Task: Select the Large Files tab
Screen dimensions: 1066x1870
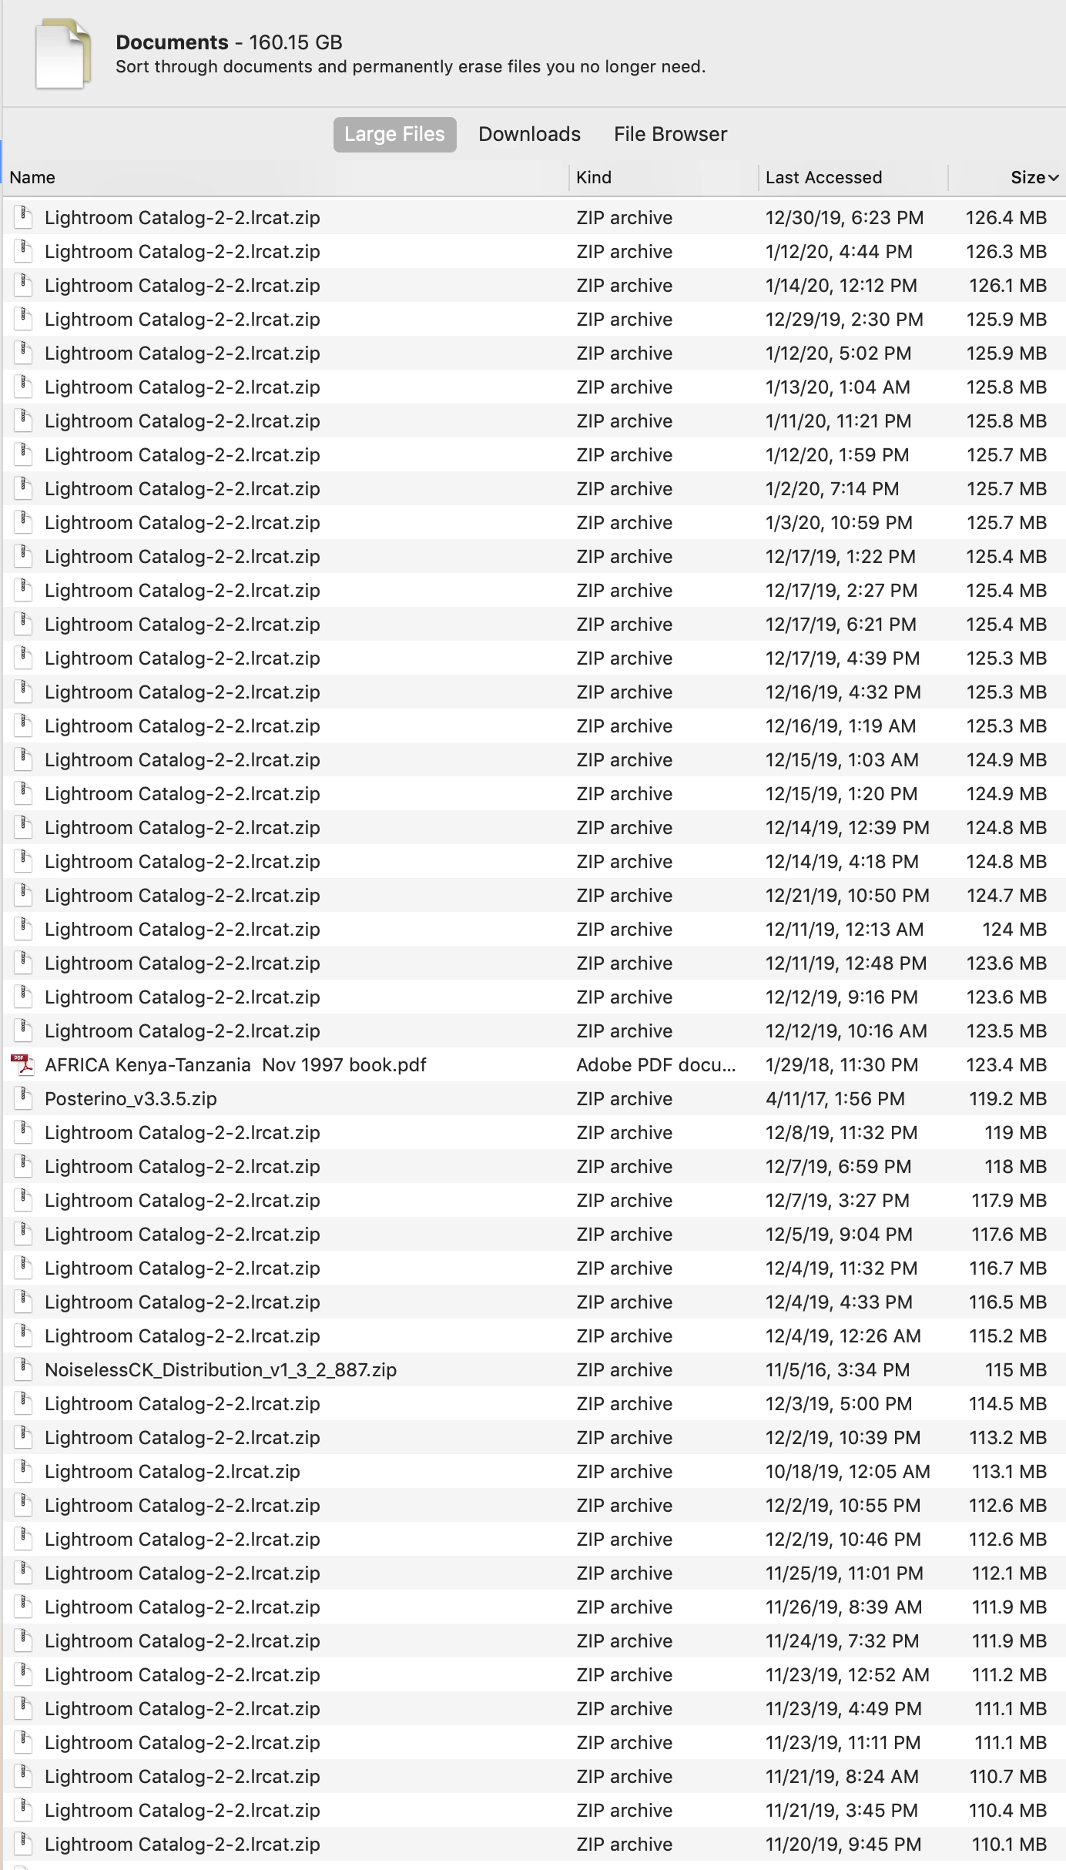Action: (x=394, y=134)
